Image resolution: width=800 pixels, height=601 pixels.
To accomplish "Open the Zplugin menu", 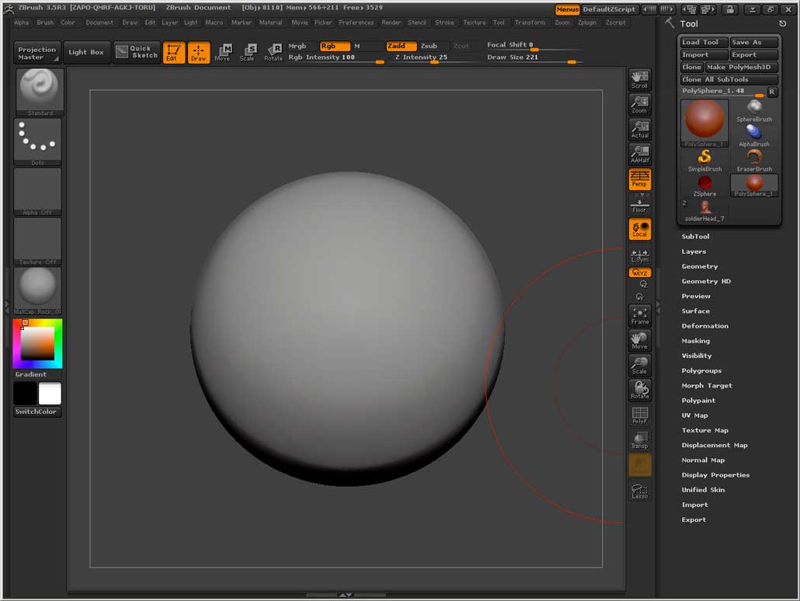I will pyautogui.click(x=587, y=23).
